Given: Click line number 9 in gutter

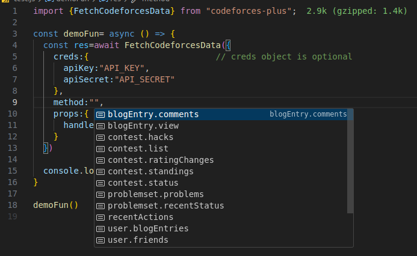Looking at the screenshot, I should click(x=14, y=102).
